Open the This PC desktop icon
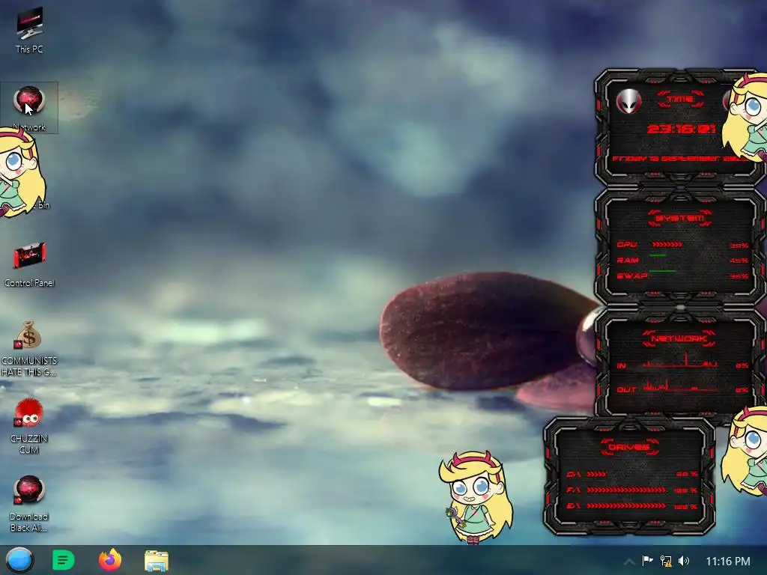Viewport: 767px width, 575px height. tap(29, 30)
